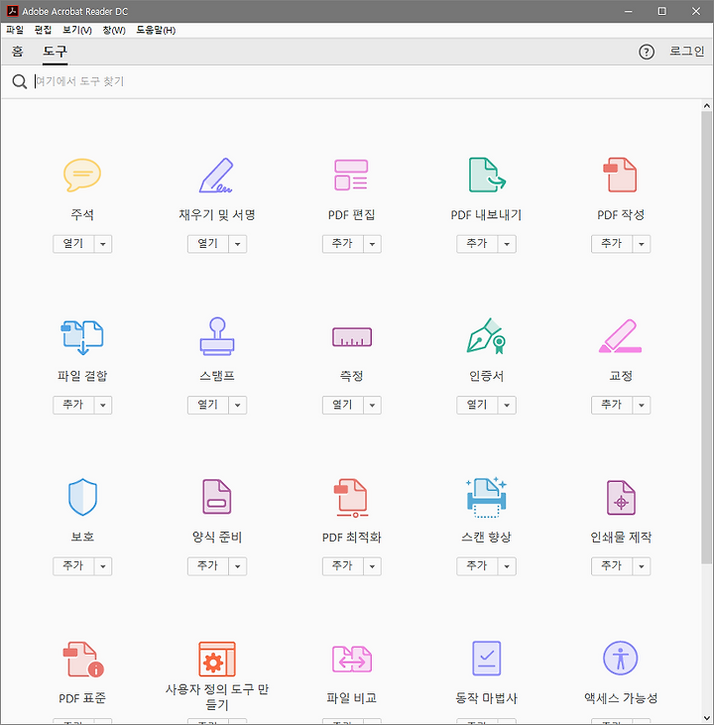
Task: Open the 주석 comment tool icon
Action: pyautogui.click(x=82, y=175)
